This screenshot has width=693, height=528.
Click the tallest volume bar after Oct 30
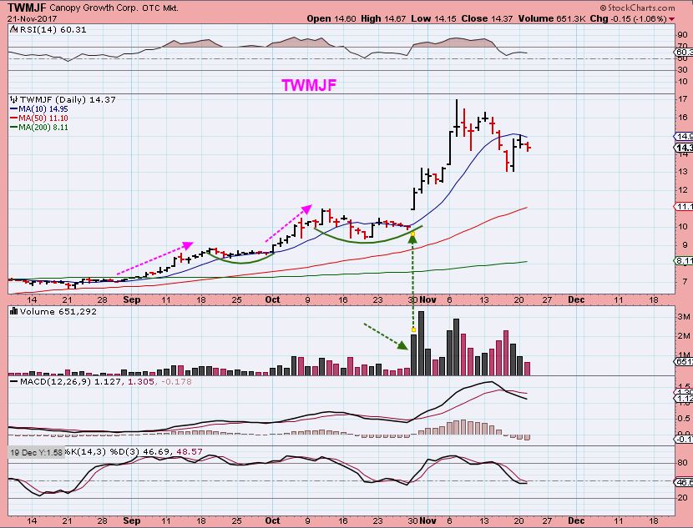(421, 344)
